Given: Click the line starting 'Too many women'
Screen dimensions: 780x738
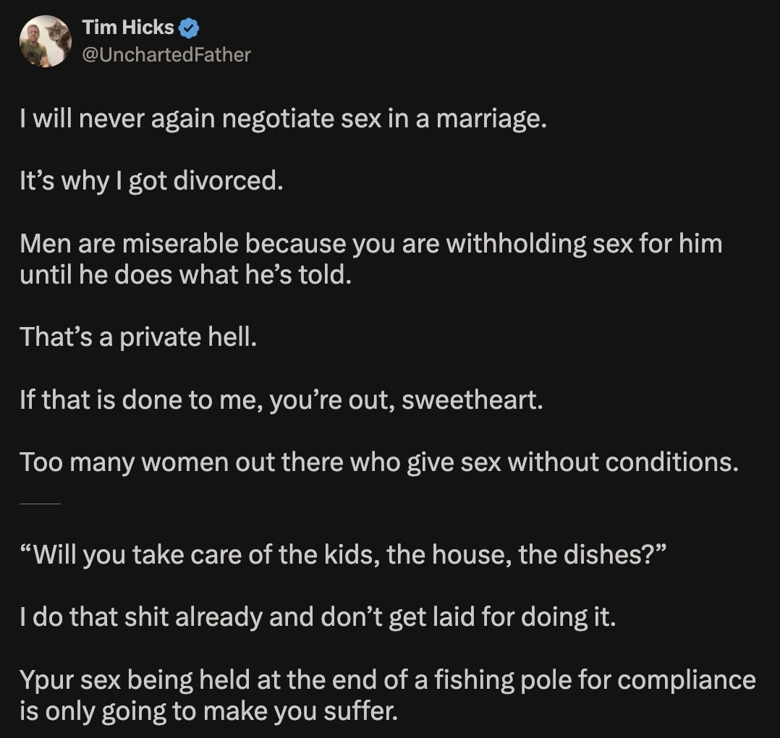Looking at the screenshot, I should coord(379,462).
